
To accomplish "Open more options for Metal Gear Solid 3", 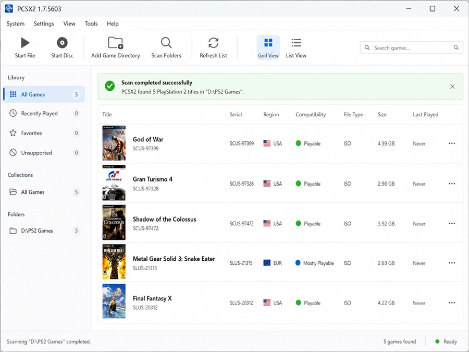I will pyautogui.click(x=452, y=263).
